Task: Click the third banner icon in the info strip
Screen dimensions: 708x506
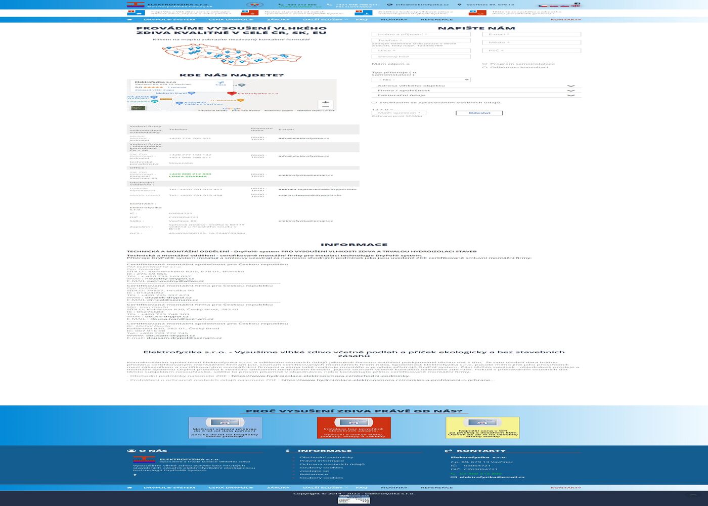Action: (364, 13)
